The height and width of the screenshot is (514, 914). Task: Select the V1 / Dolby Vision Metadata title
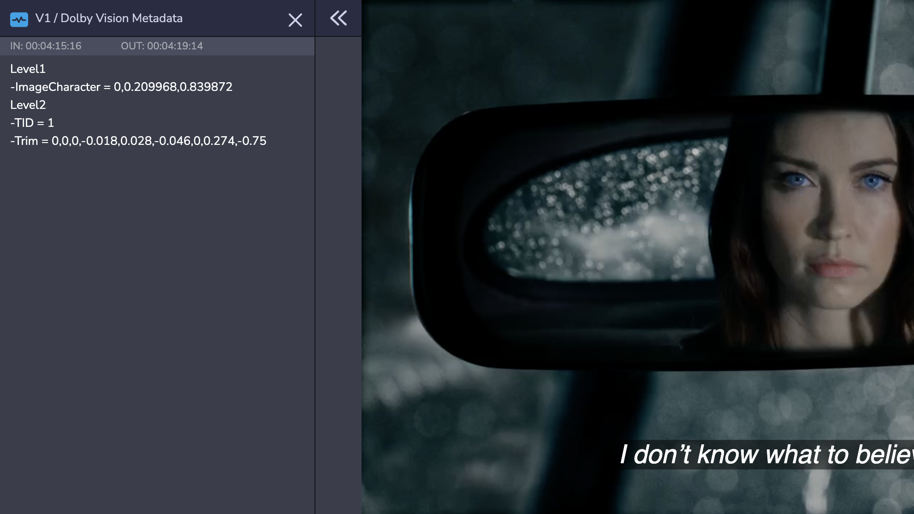pyautogui.click(x=109, y=18)
